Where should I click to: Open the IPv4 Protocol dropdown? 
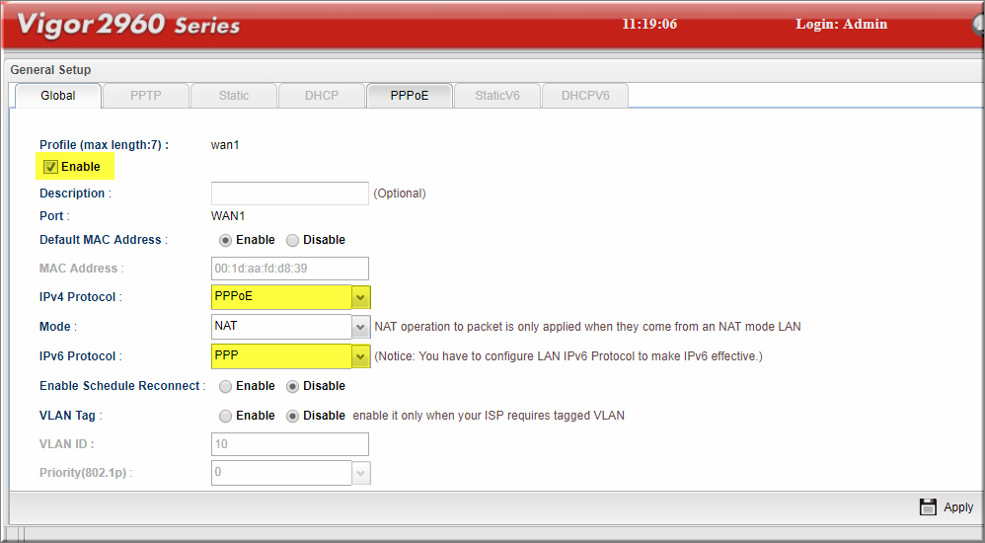[361, 296]
